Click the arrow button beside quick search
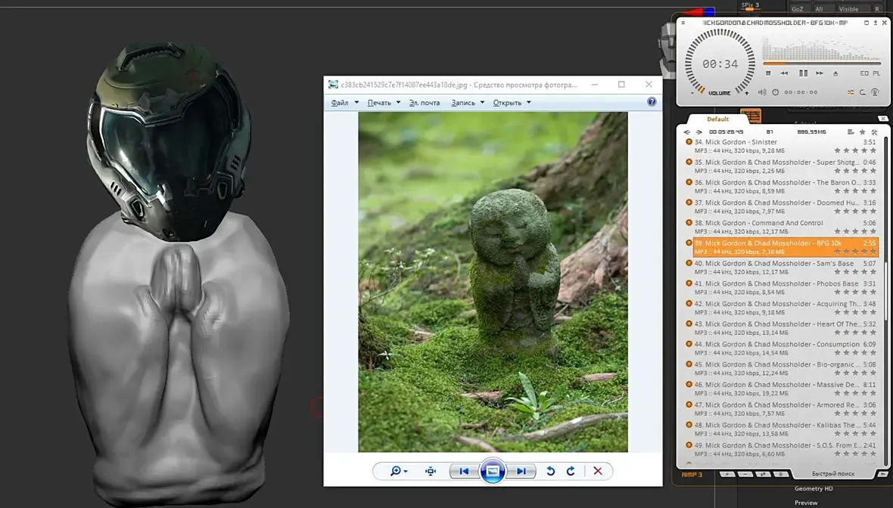The image size is (893, 508). (882, 474)
